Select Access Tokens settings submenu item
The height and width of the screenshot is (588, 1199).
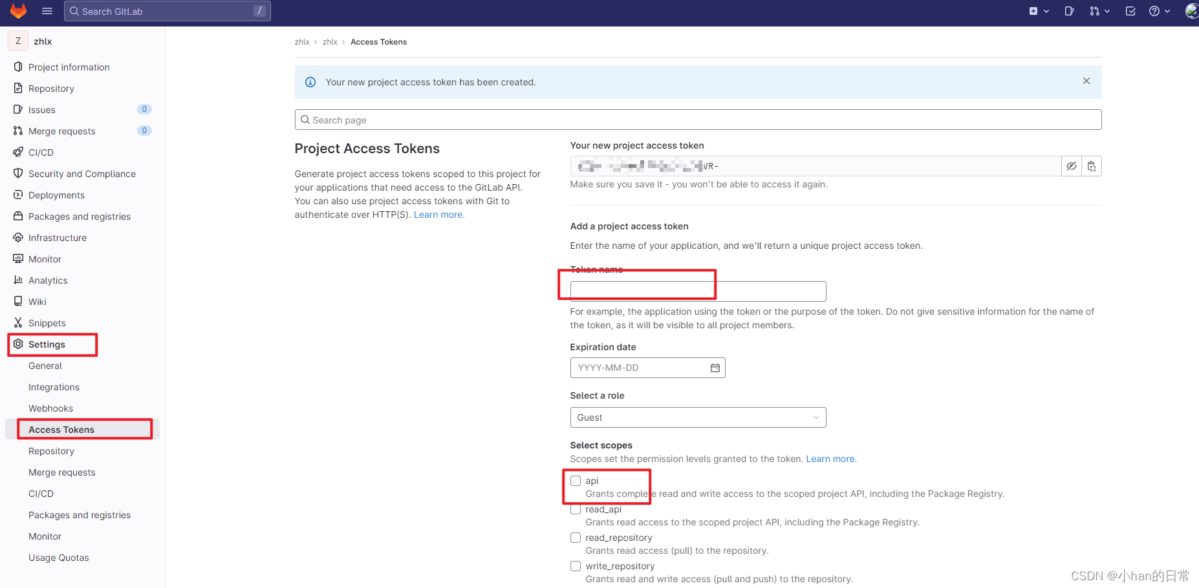tap(61, 430)
